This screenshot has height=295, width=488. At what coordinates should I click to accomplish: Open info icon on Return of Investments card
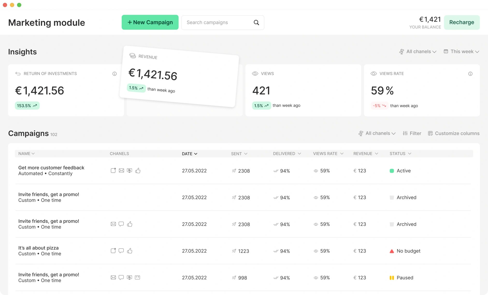(114, 74)
